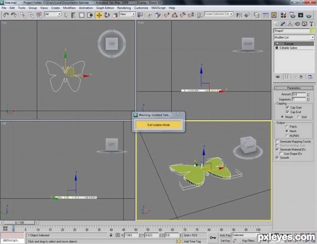Collapse the Parameters rollout
Image resolution: width=317 pixels, height=244 pixels.
coord(294,88)
